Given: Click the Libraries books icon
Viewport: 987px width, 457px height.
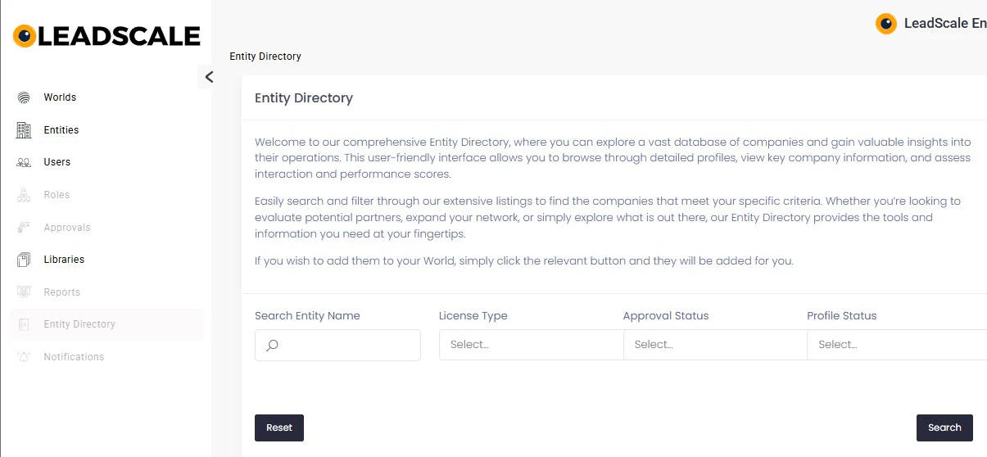Looking at the screenshot, I should pyautogui.click(x=24, y=260).
